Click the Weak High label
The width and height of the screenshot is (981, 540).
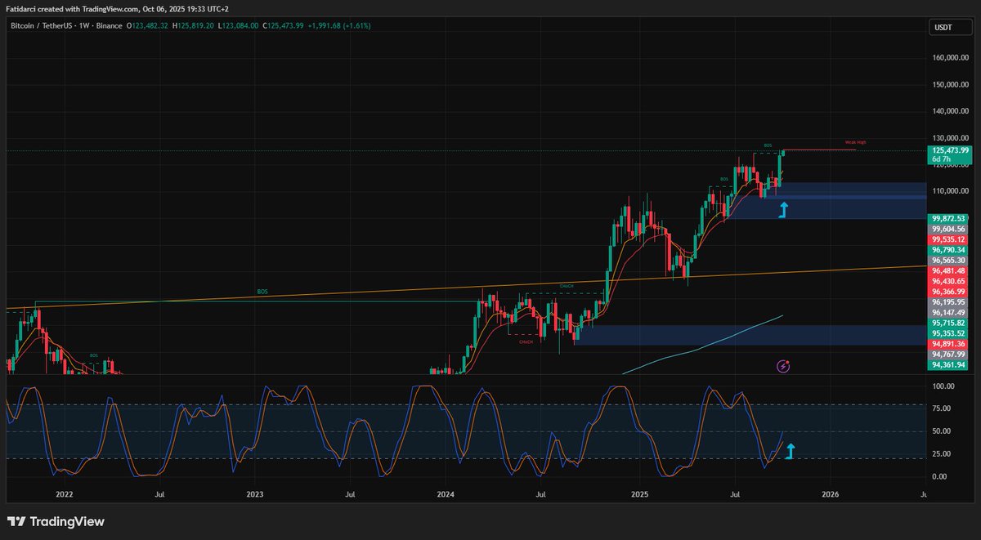coord(855,142)
